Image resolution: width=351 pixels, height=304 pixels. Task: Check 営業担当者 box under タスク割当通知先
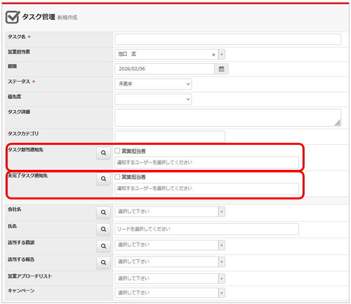click(x=118, y=151)
